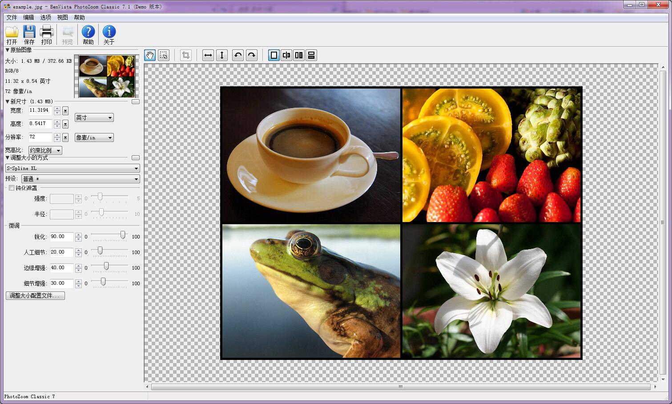Screen dimensions: 672x404
Task: Open the 约束比例 aspect ratio dropdown
Action: click(45, 150)
